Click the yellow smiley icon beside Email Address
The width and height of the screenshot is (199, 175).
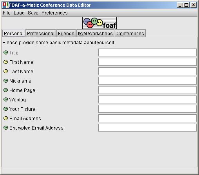point(5,118)
